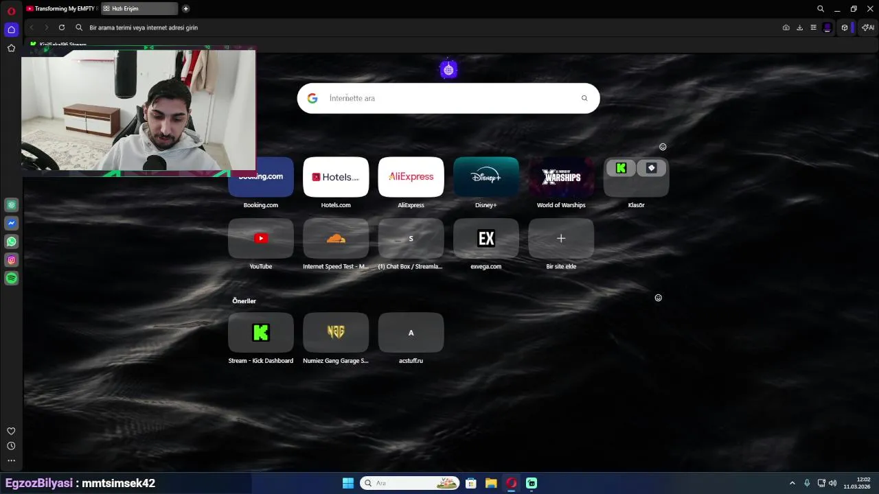Select the Hızlı Erişim tab
This screenshot has height=494, width=879.
[139, 9]
